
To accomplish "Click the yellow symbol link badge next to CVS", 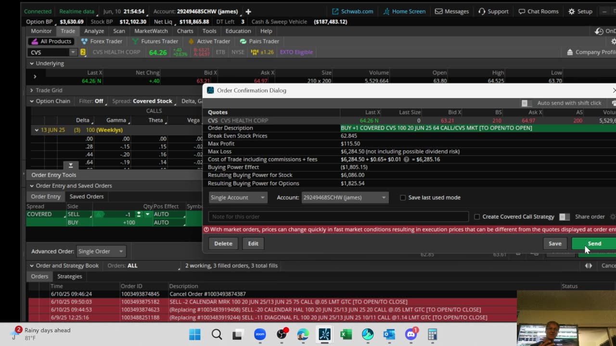I will (x=83, y=52).
